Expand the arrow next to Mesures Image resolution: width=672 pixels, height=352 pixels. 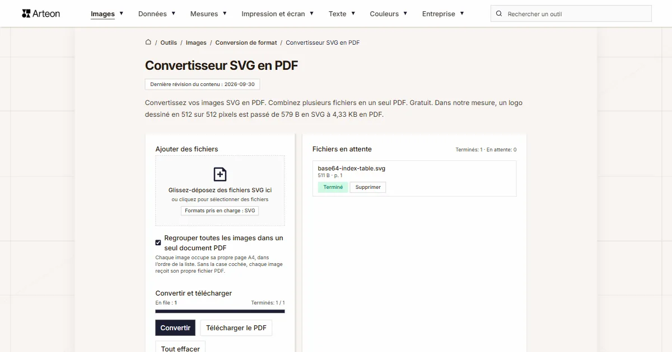pyautogui.click(x=225, y=13)
